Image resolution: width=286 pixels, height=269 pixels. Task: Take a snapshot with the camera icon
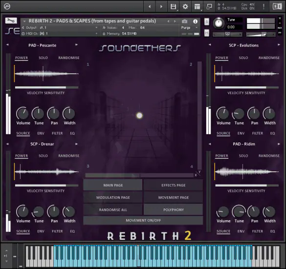coord(185,21)
